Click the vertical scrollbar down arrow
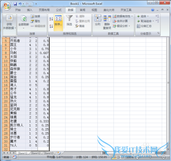Viewport: 171px width, 161px height. tap(168, 149)
